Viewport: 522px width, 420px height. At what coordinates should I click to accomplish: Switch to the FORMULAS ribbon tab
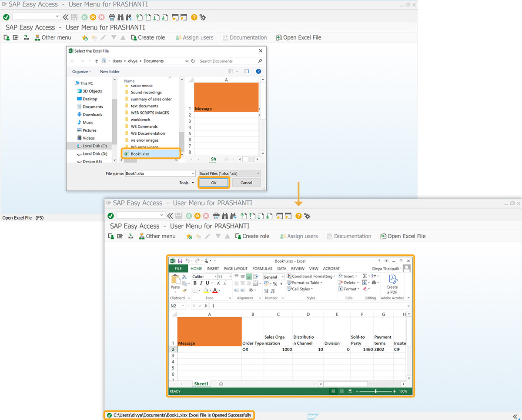click(x=262, y=268)
